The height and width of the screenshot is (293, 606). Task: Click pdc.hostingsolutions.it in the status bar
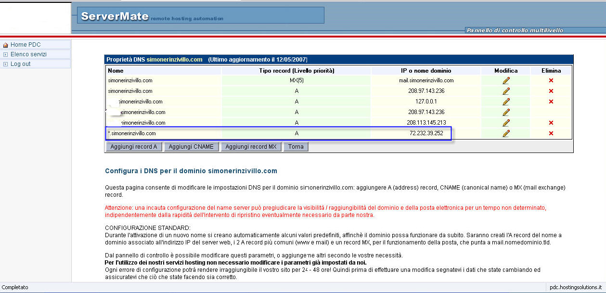pos(576,287)
